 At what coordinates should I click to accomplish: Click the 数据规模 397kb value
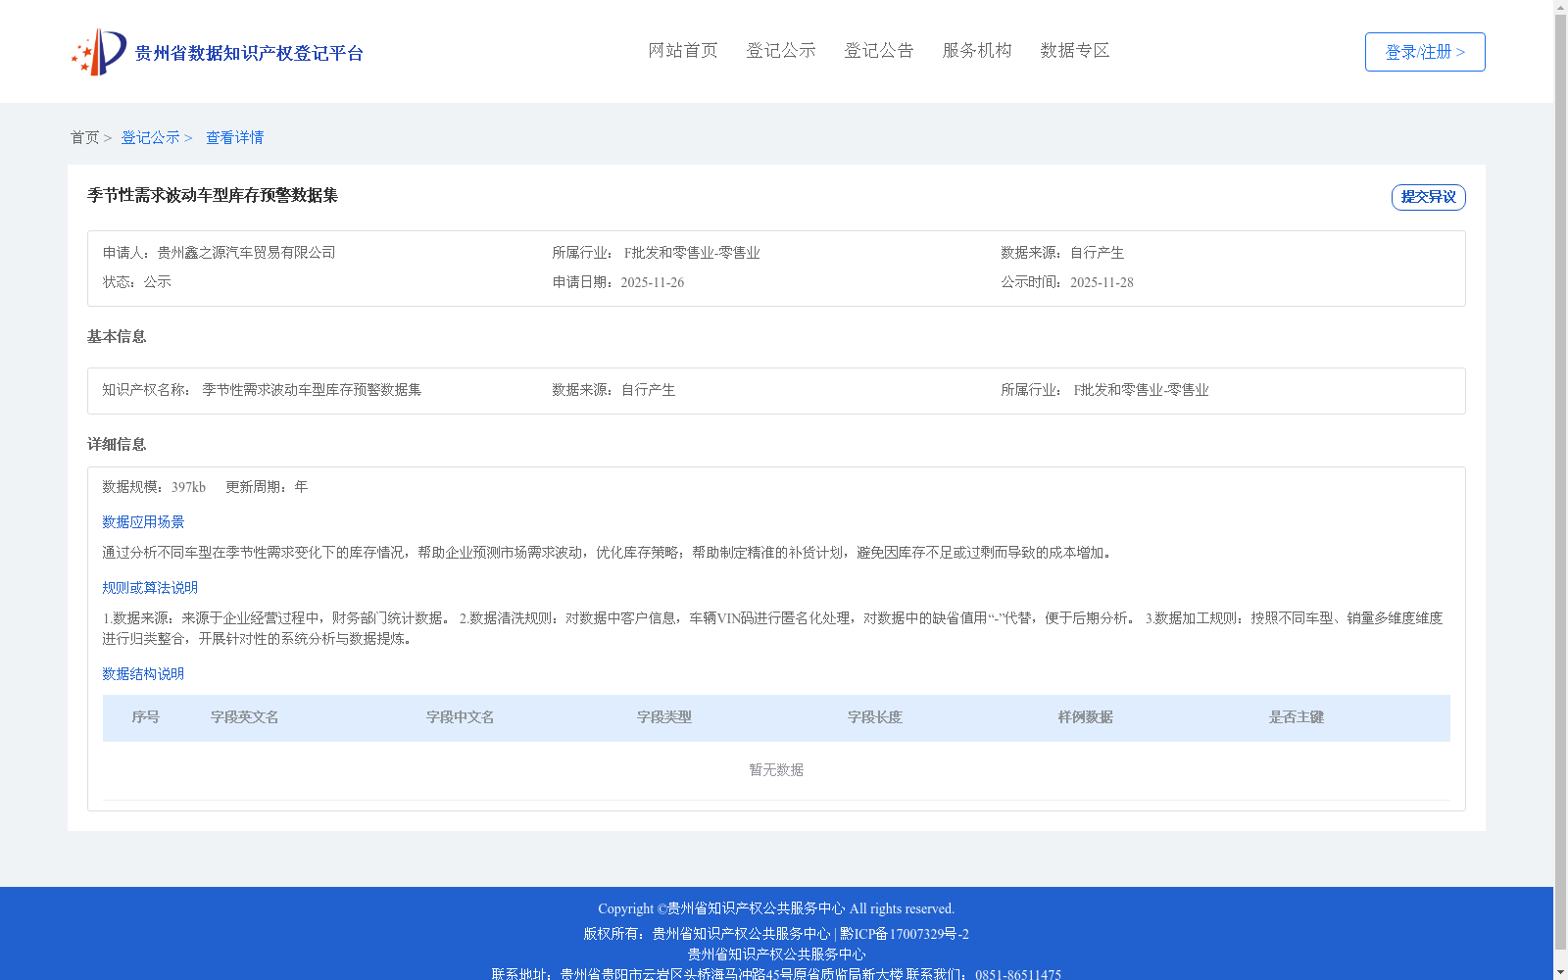[x=188, y=487]
